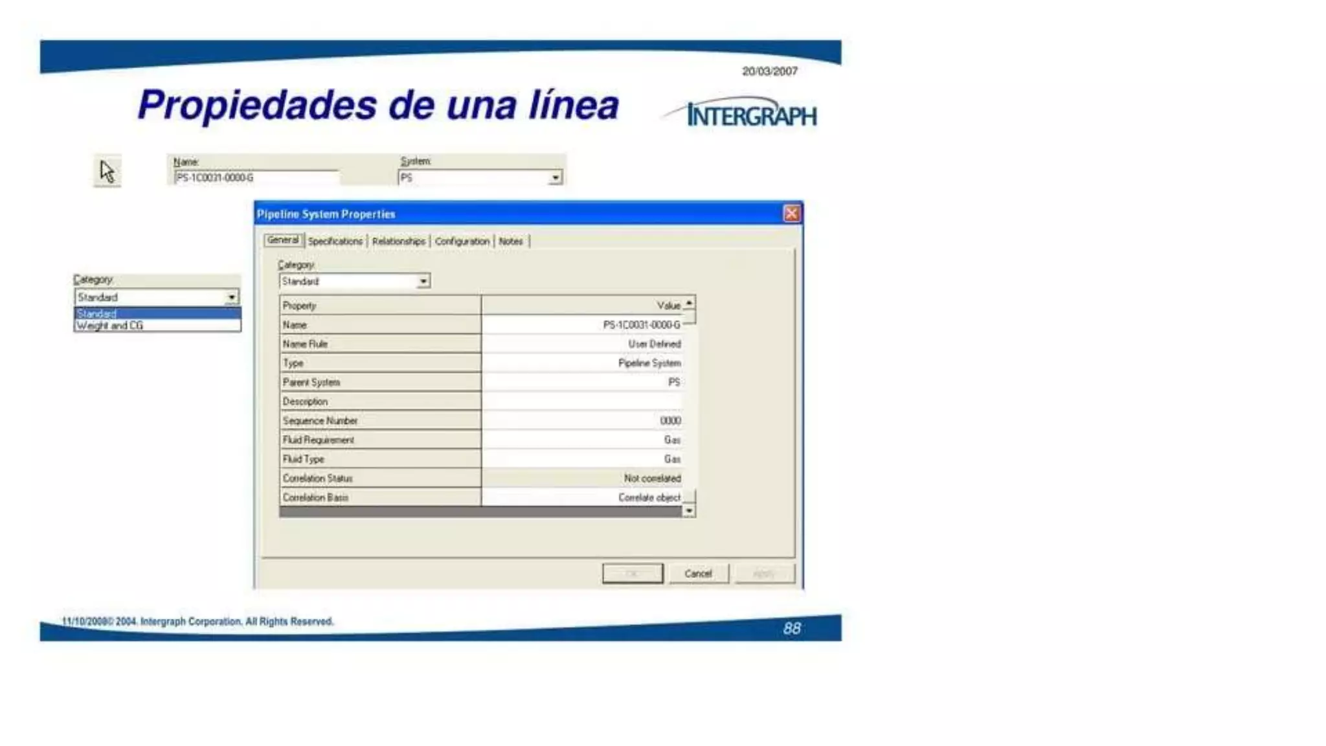Expand the Category dropdown inside the dialog
The width and height of the screenshot is (1326, 746).
point(423,281)
